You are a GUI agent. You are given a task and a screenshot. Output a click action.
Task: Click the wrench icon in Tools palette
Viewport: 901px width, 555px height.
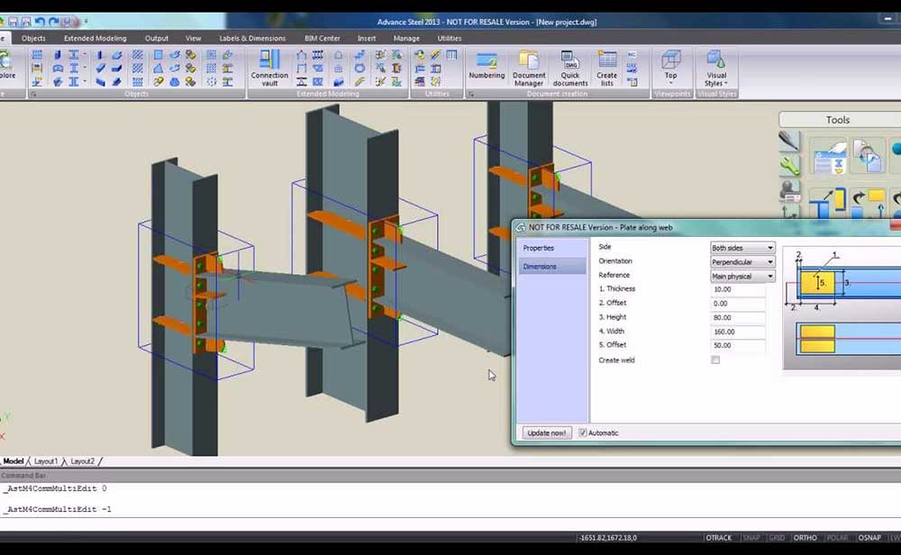[789, 166]
